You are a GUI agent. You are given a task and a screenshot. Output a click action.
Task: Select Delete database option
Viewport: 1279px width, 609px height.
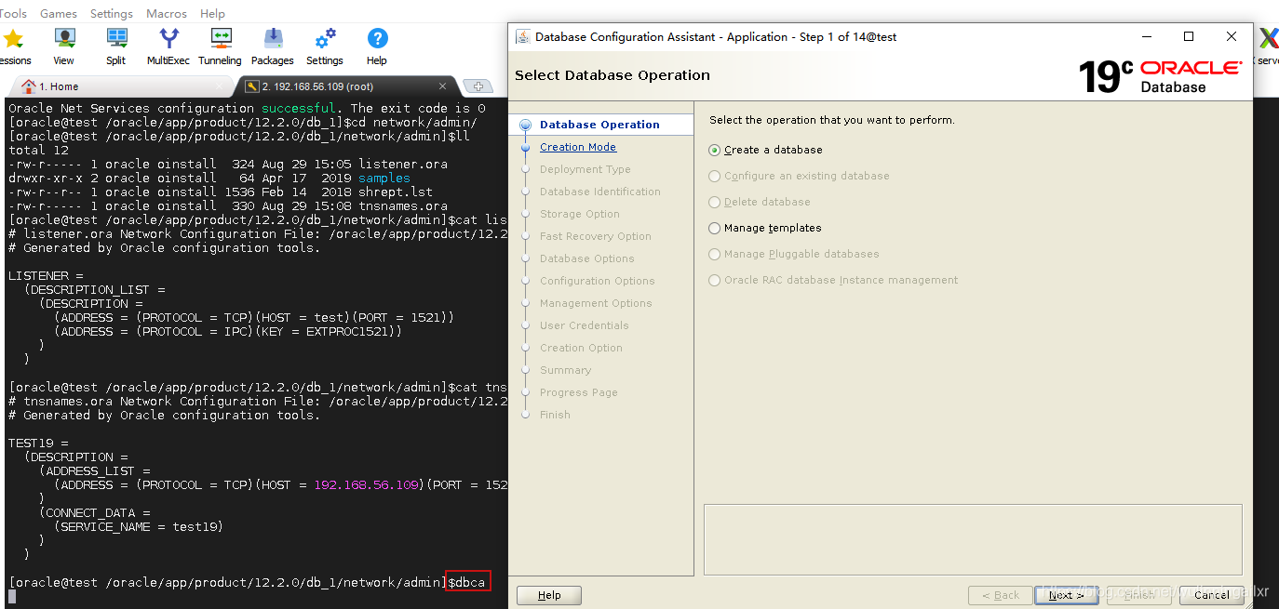[760, 202]
